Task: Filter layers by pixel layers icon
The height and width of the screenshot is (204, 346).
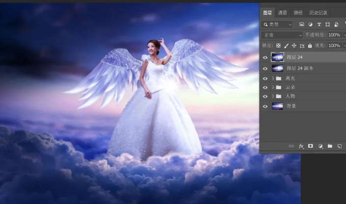Action: coord(301,25)
